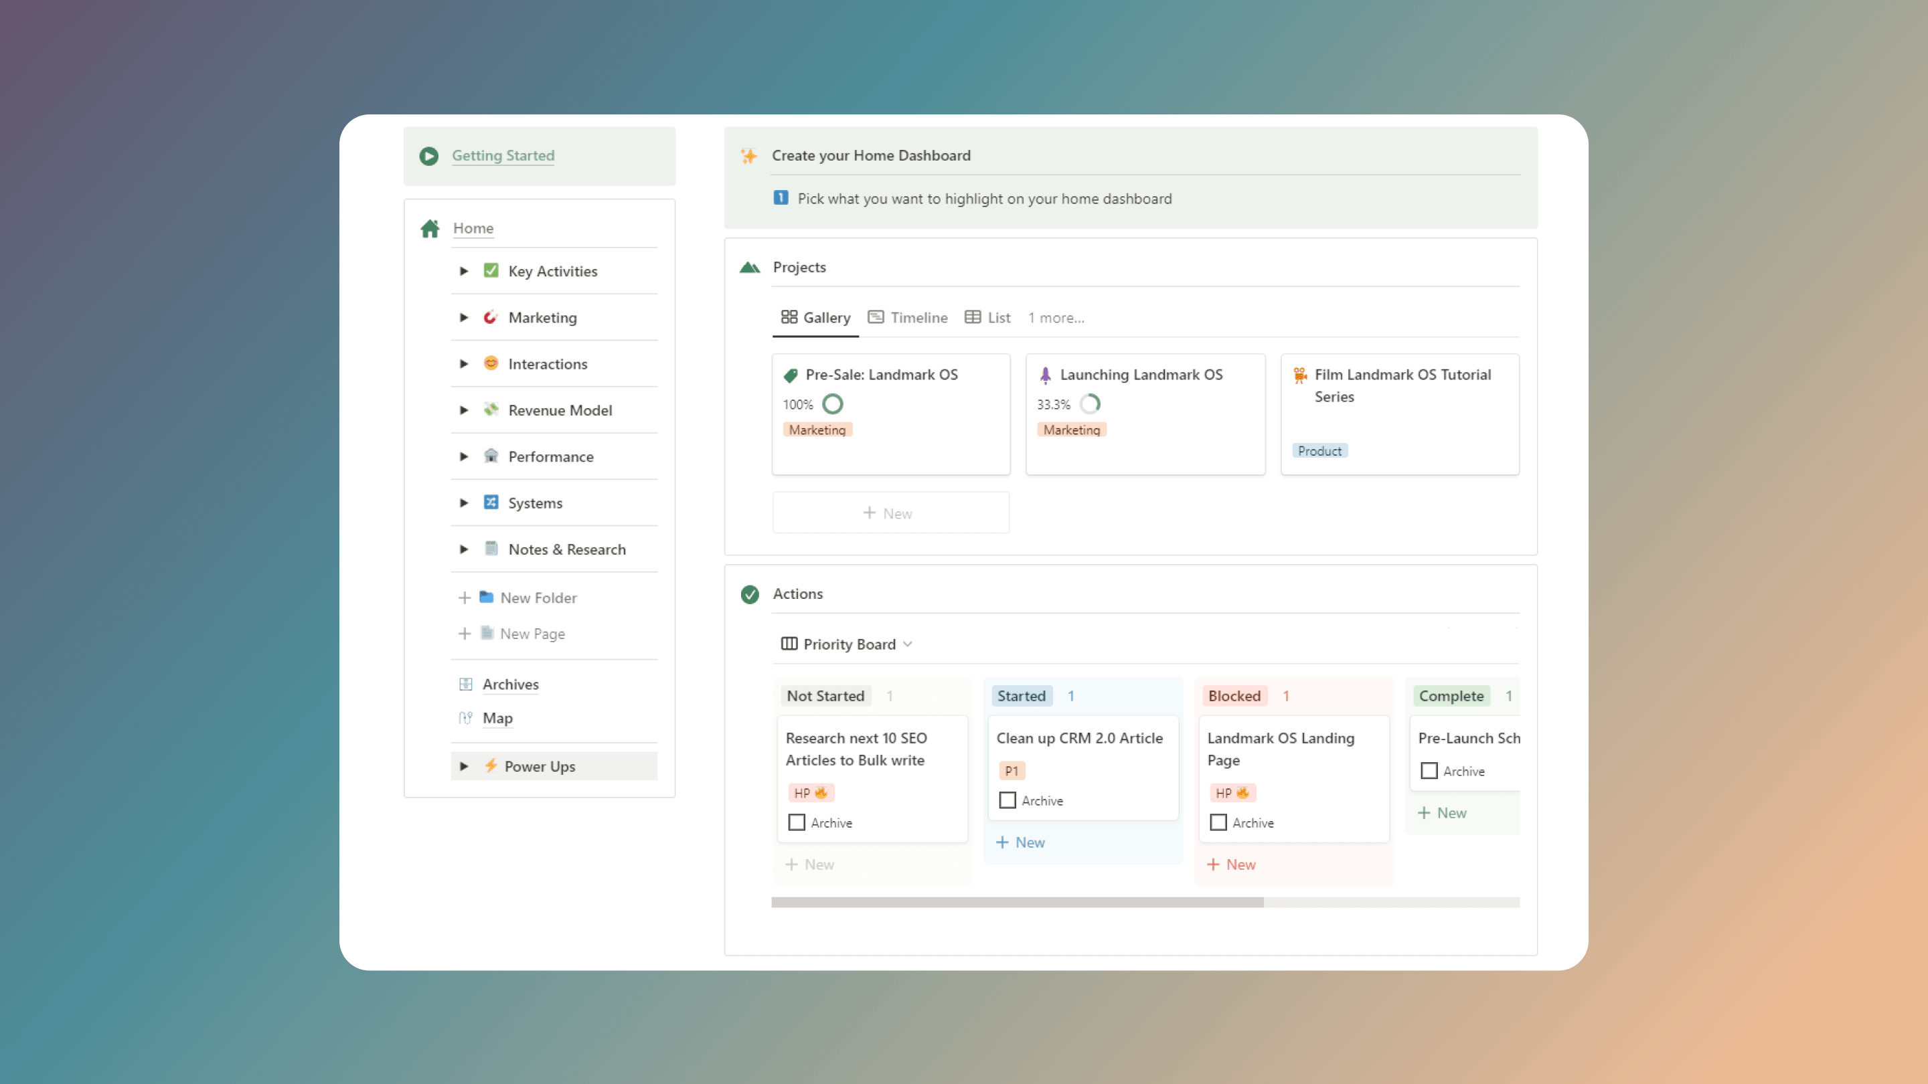The height and width of the screenshot is (1084, 1928).
Task: Click the Projects mountain icon
Action: pos(749,266)
